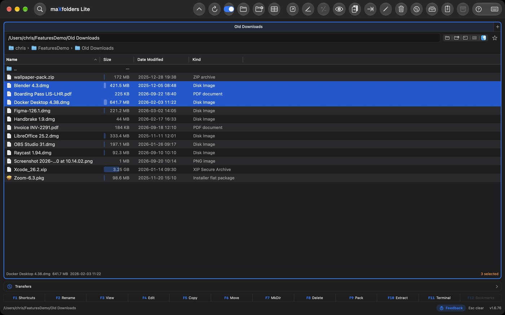Refresh the folder listing

coord(215,9)
